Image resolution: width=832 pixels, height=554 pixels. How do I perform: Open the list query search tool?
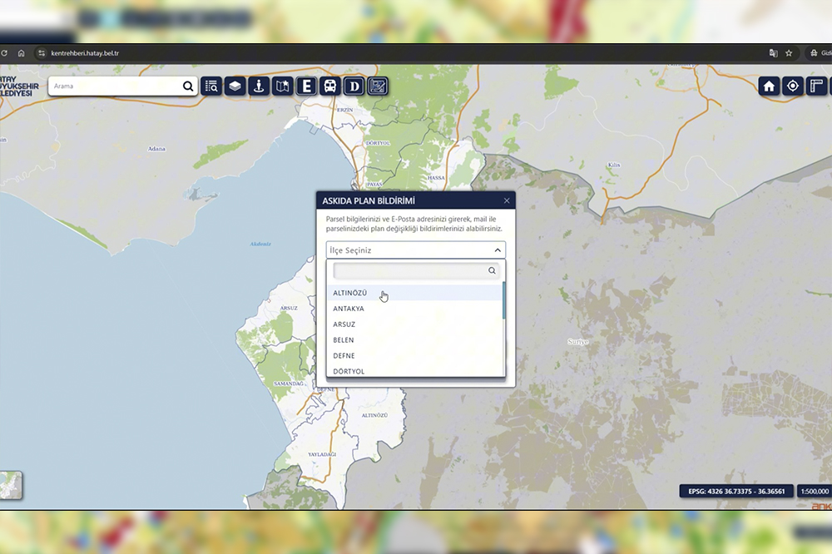tap(211, 86)
